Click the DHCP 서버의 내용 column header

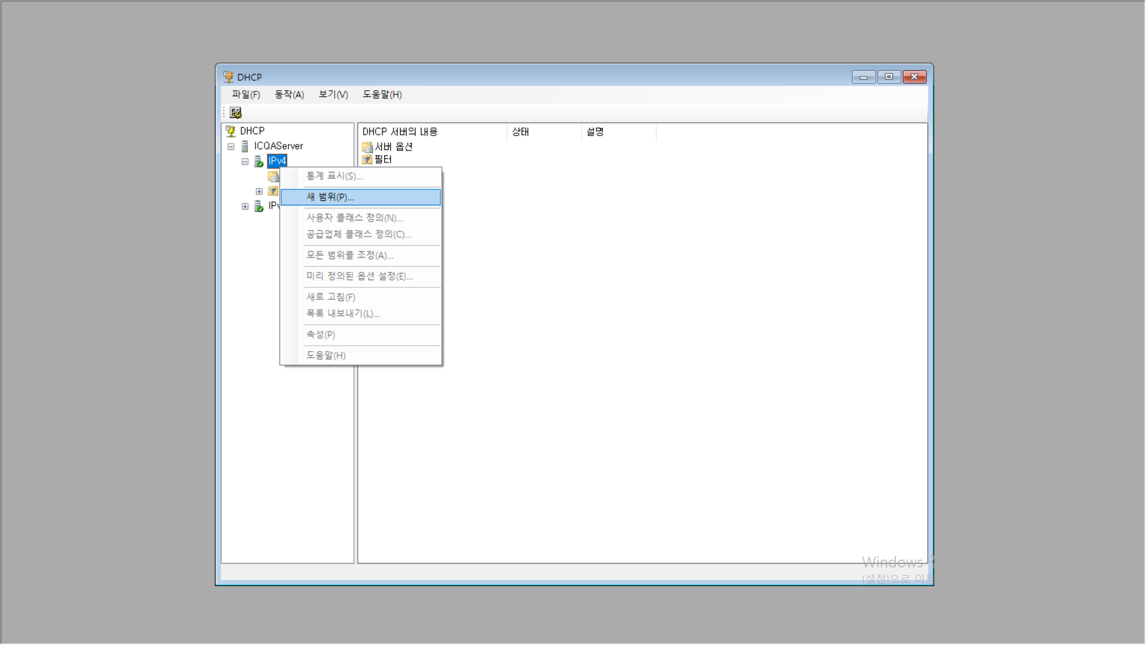tap(400, 132)
